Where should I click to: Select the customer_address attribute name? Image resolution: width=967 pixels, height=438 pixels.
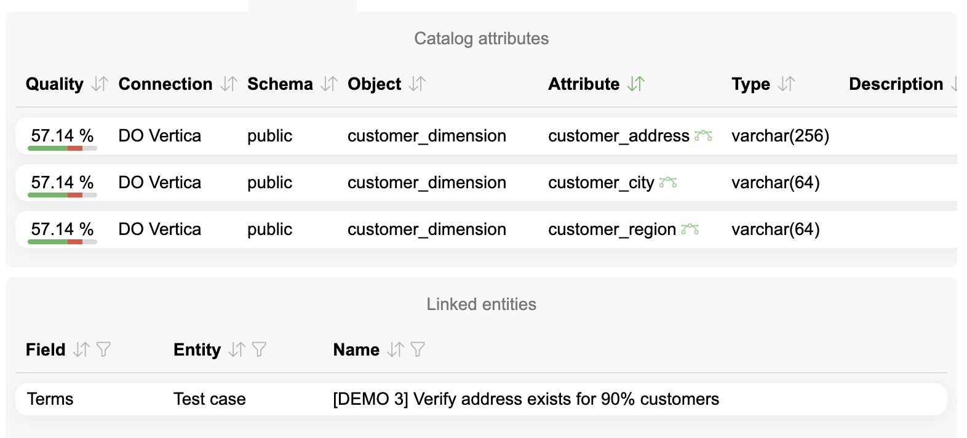coord(618,136)
